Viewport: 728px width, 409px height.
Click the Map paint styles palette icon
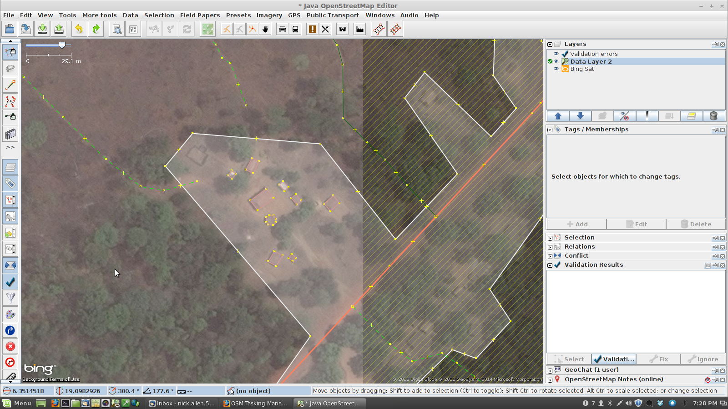pos(10,314)
